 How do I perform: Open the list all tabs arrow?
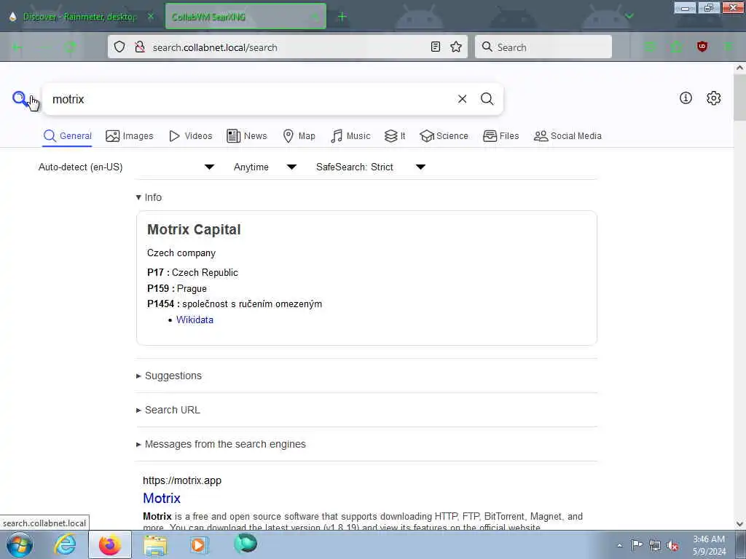pyautogui.click(x=629, y=17)
